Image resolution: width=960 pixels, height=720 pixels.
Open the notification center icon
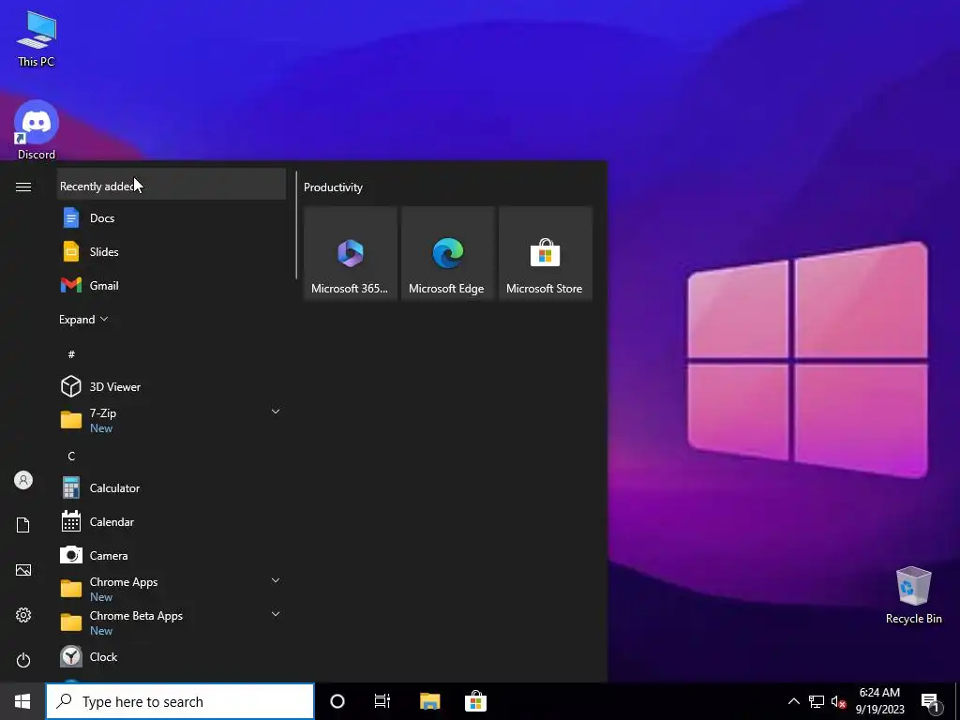(x=930, y=701)
